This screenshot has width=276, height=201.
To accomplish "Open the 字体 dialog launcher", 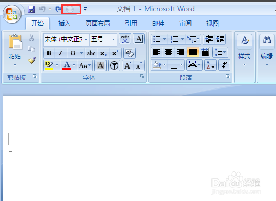I will coord(142,76).
